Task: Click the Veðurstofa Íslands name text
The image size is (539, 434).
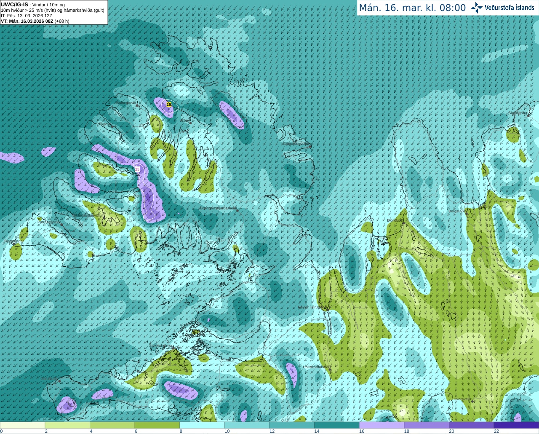Action: click(510, 8)
